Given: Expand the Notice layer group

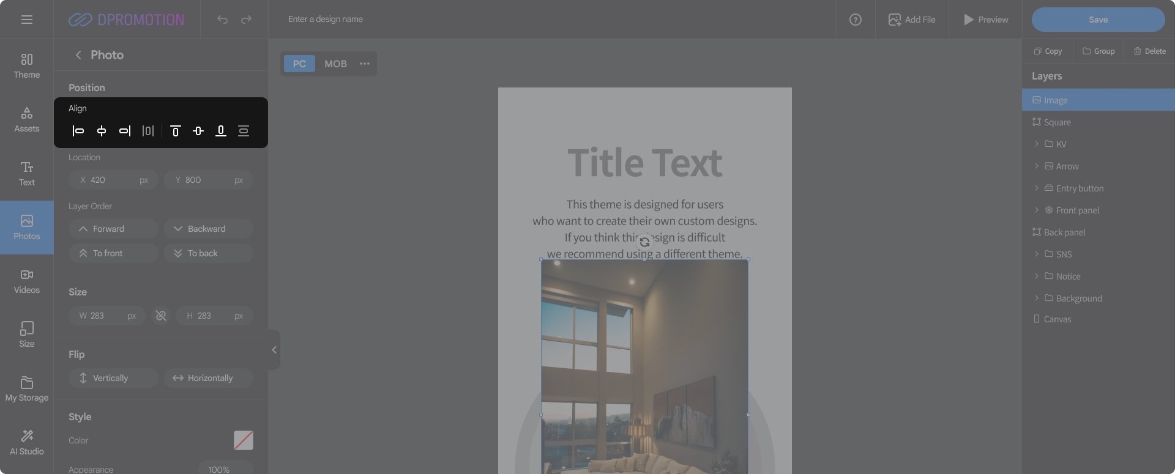Looking at the screenshot, I should pos(1037,276).
